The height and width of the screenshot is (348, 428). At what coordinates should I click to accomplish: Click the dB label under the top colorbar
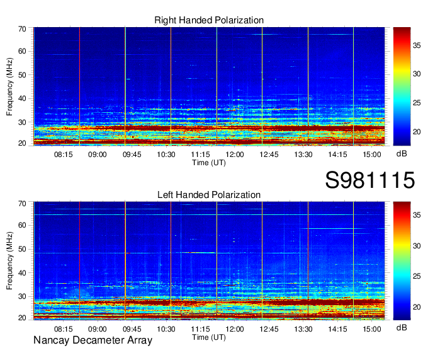coord(402,154)
